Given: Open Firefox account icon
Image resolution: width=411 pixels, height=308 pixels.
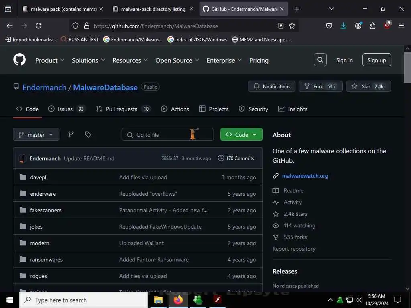Looking at the screenshot, I should 358,26.
